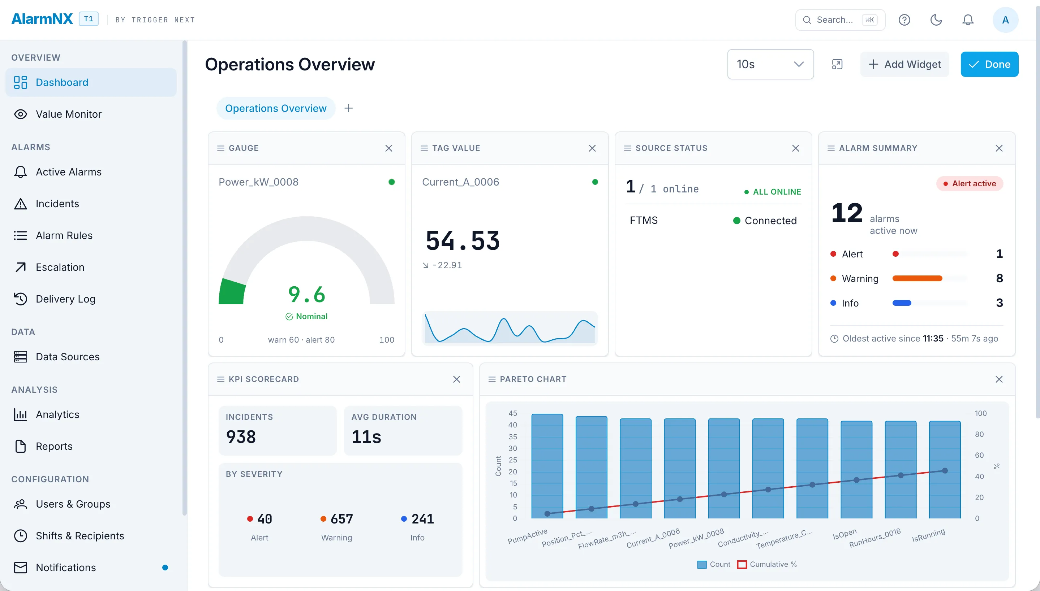Viewport: 1040px width, 591px height.
Task: Click the Incidents 938 KPI card
Action: (278, 430)
